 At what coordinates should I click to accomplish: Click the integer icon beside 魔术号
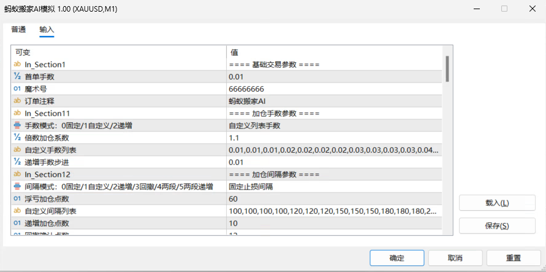point(17,89)
